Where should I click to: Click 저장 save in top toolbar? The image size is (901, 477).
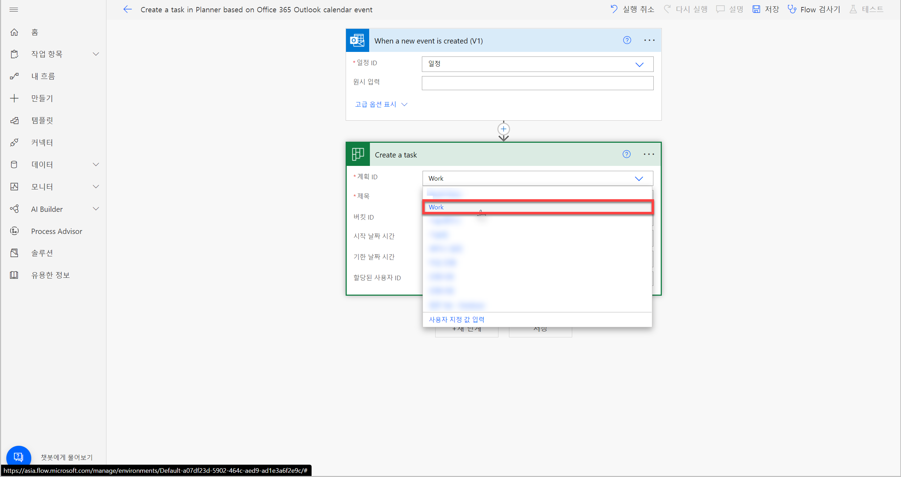[766, 9]
